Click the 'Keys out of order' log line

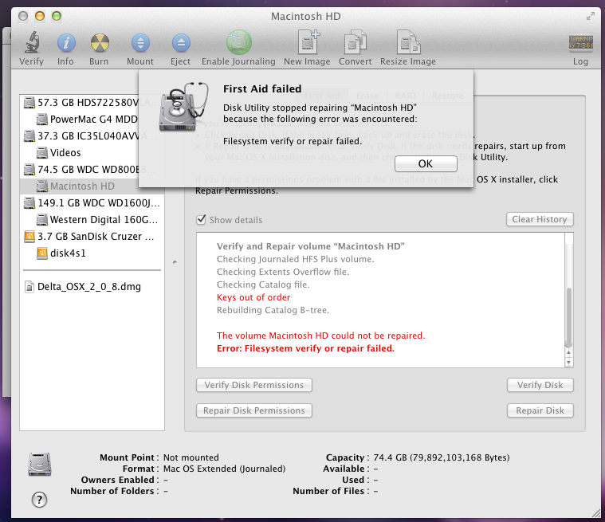pos(253,297)
